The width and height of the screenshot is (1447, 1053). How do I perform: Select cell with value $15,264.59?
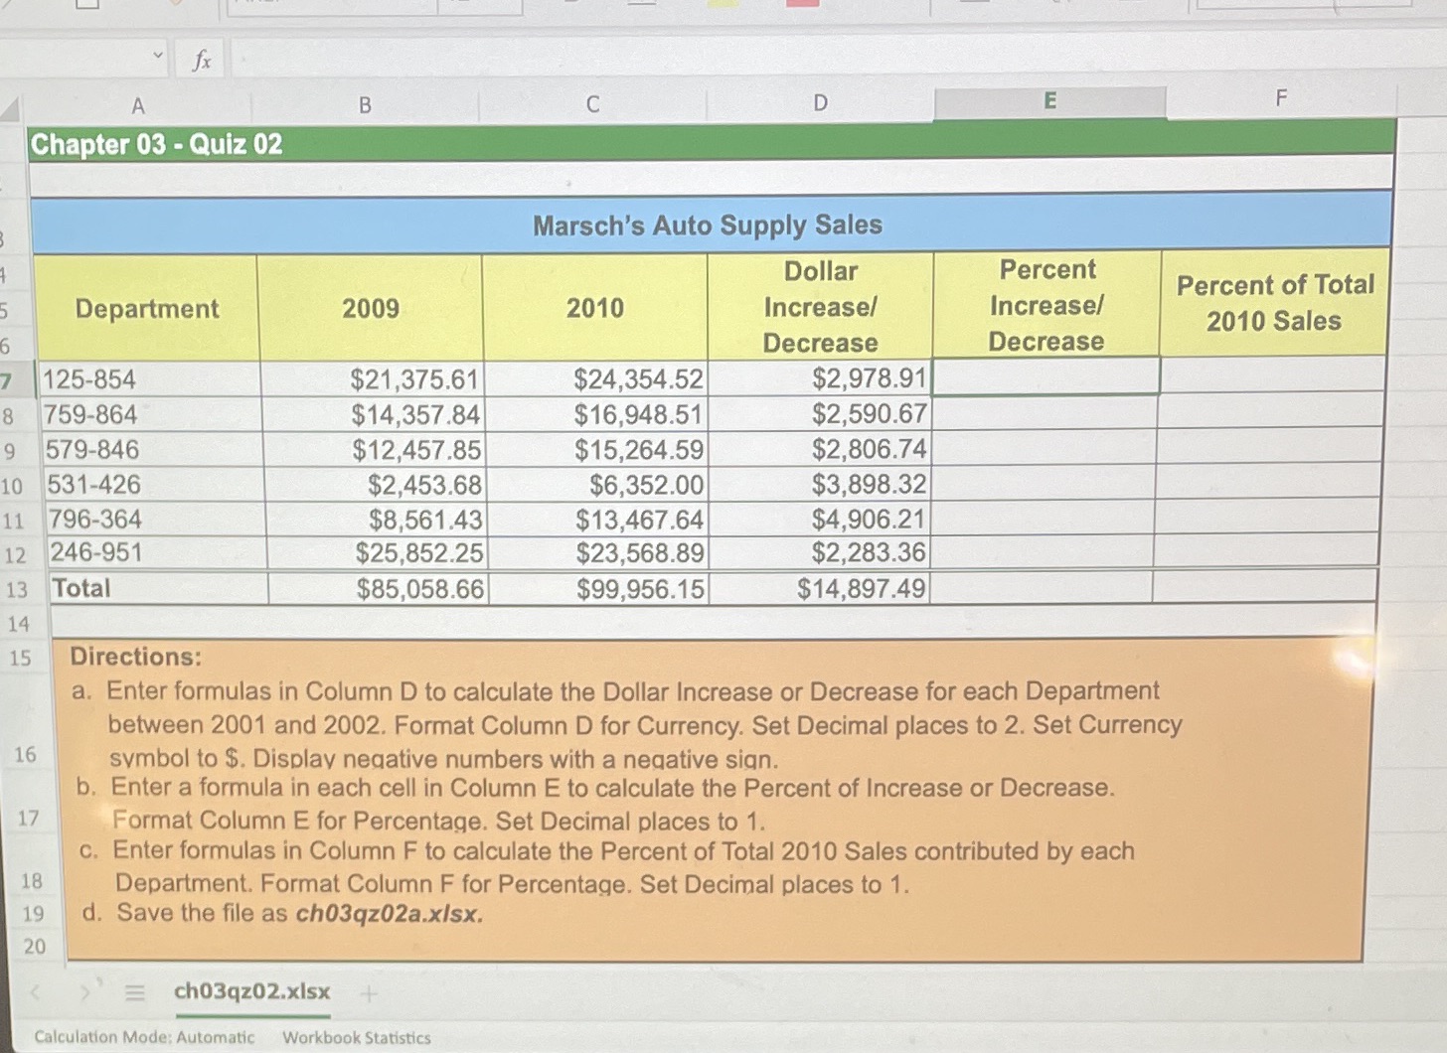[596, 450]
